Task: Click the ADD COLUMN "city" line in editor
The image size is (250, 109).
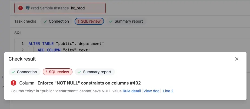Action: (x=64, y=50)
